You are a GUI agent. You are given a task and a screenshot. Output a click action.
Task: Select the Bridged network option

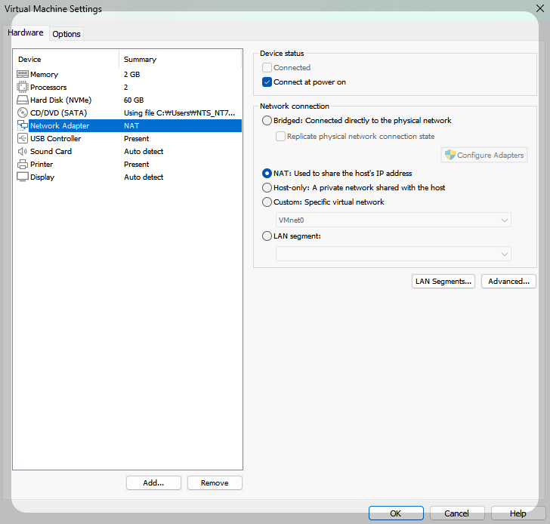click(267, 121)
